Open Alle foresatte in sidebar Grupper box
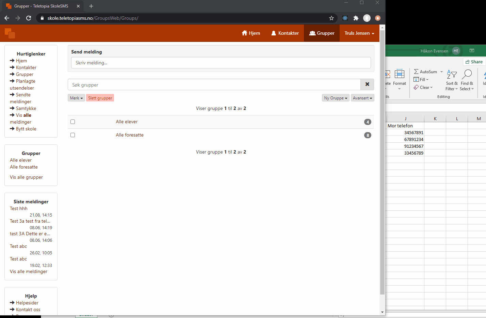The height and width of the screenshot is (318, 486). (x=24, y=167)
